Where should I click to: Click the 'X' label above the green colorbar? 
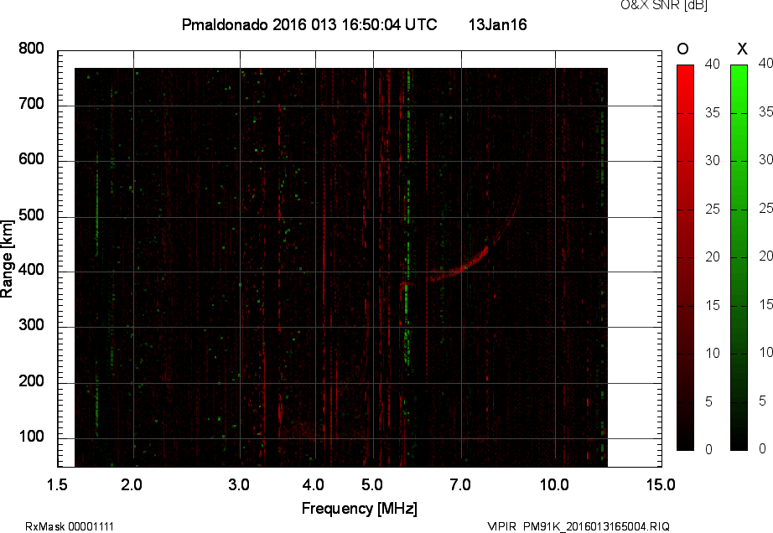pyautogui.click(x=742, y=49)
